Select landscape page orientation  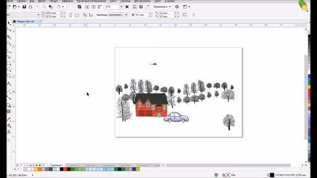[77, 15]
